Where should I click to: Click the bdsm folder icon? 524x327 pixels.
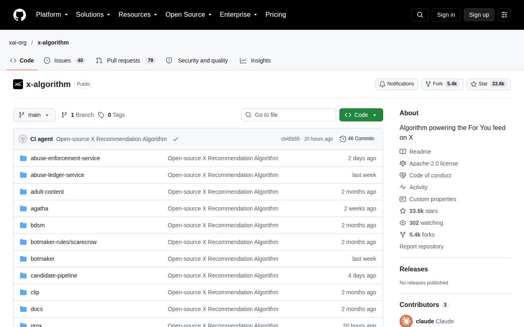23,225
